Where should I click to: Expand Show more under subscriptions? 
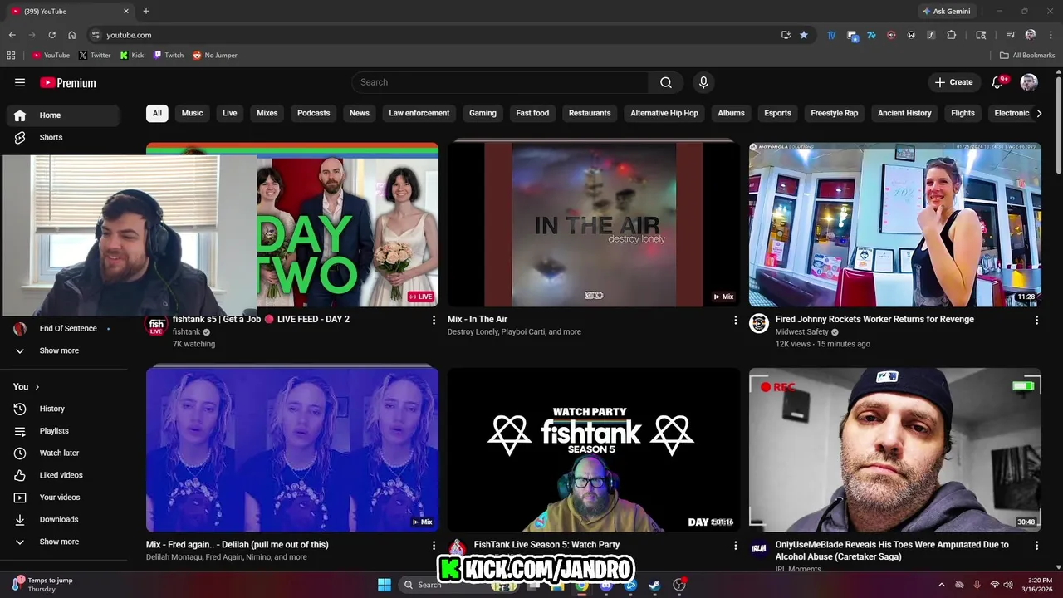click(63, 350)
